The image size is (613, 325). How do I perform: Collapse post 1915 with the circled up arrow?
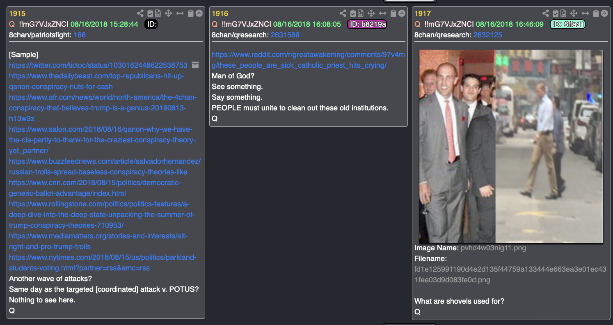point(199,14)
